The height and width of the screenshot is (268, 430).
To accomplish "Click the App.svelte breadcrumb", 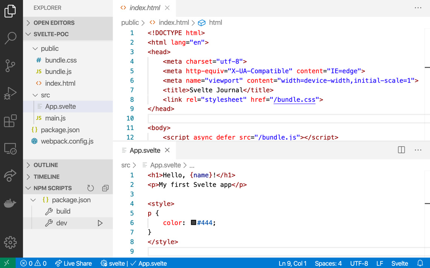I will click(161, 165).
